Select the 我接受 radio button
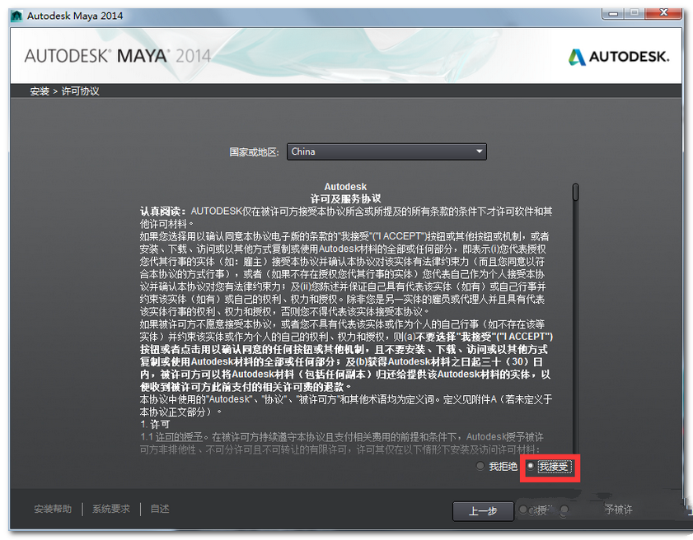This screenshot has width=693, height=540. pyautogui.click(x=531, y=466)
